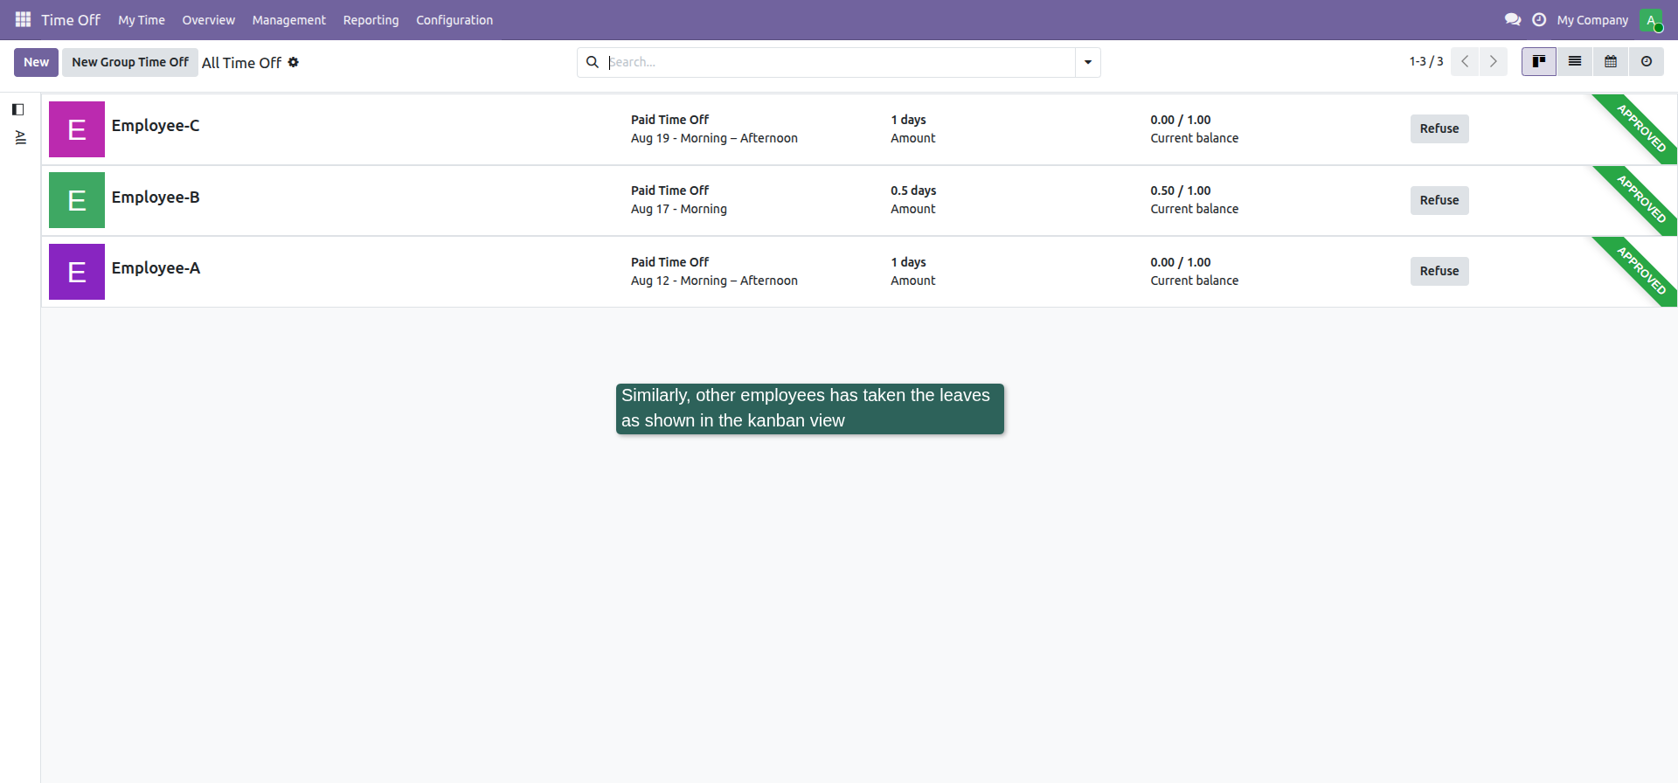Open the All Time Off gear settings
Screen dimensions: 1678x783
(294, 62)
